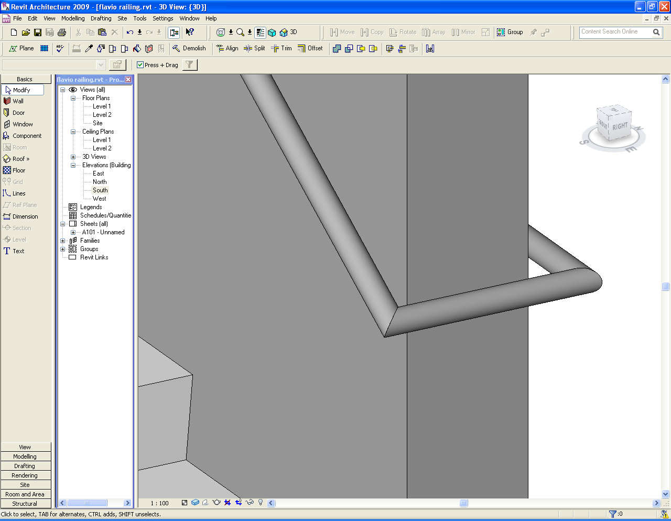Select the Align tool
This screenshot has width=671, height=521.
(227, 48)
